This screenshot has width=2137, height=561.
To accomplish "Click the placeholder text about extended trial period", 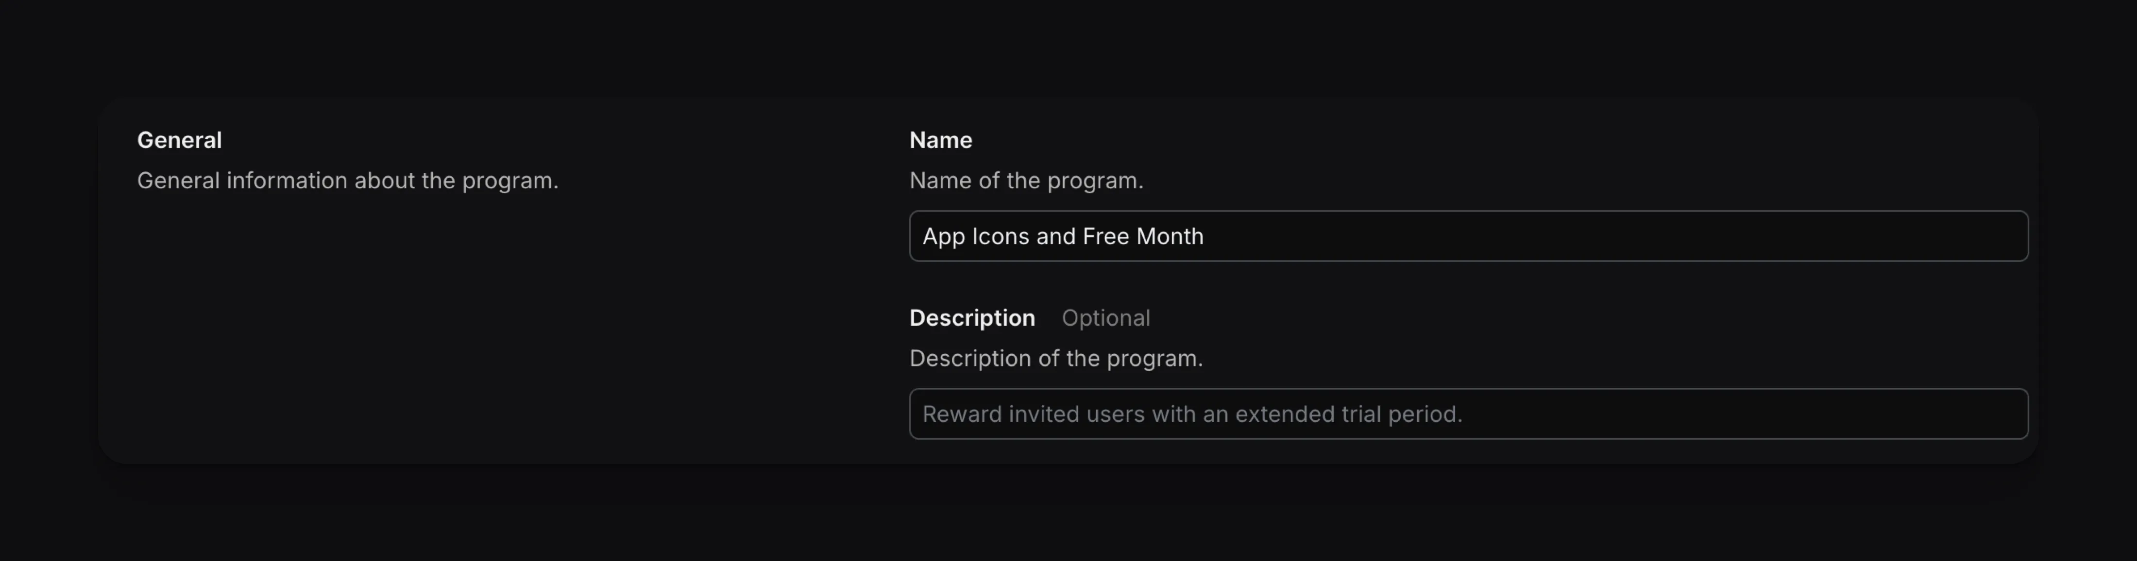I will 1193,413.
